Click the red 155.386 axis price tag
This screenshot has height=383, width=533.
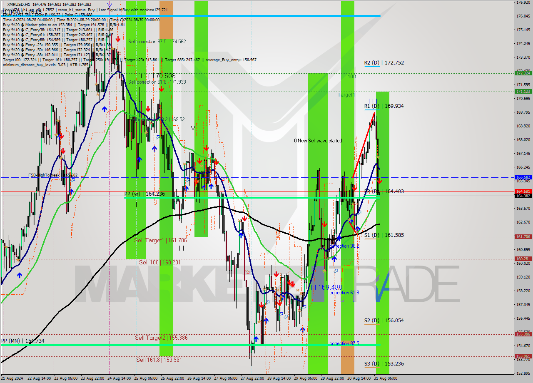[523, 334]
